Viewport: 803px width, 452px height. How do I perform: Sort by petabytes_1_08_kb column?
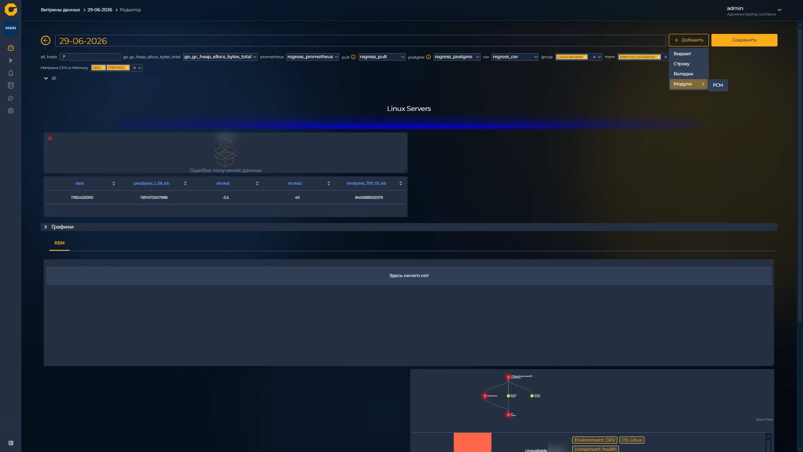[x=185, y=183]
